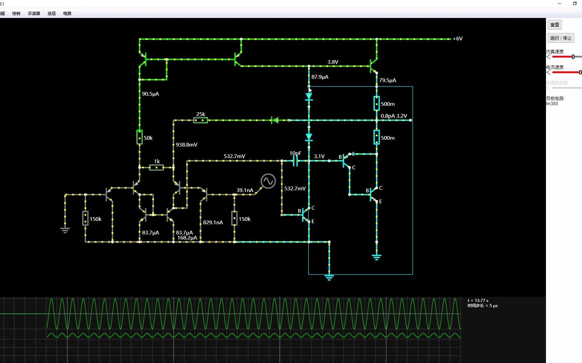The image size is (582, 363).
Task: Select the 50k resistor
Action: [x=139, y=137]
